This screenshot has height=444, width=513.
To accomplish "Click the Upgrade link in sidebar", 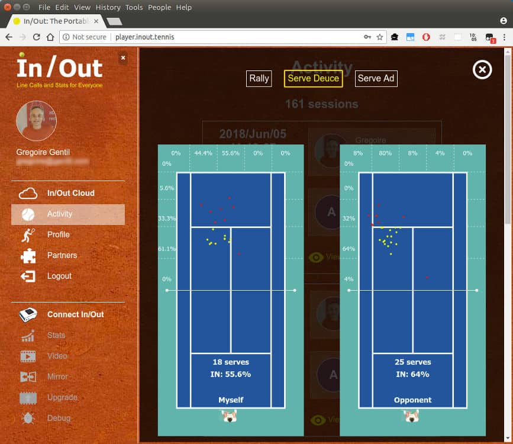I will [62, 398].
